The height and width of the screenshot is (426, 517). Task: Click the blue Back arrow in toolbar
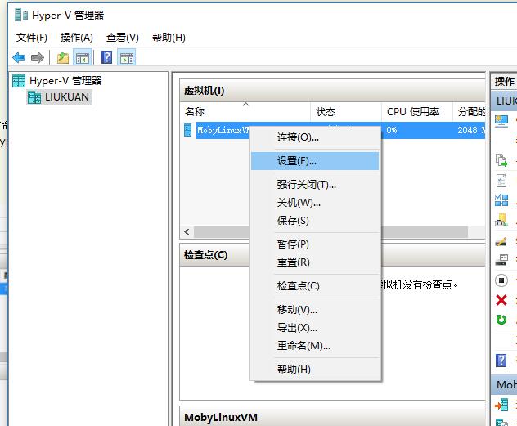coord(19,58)
